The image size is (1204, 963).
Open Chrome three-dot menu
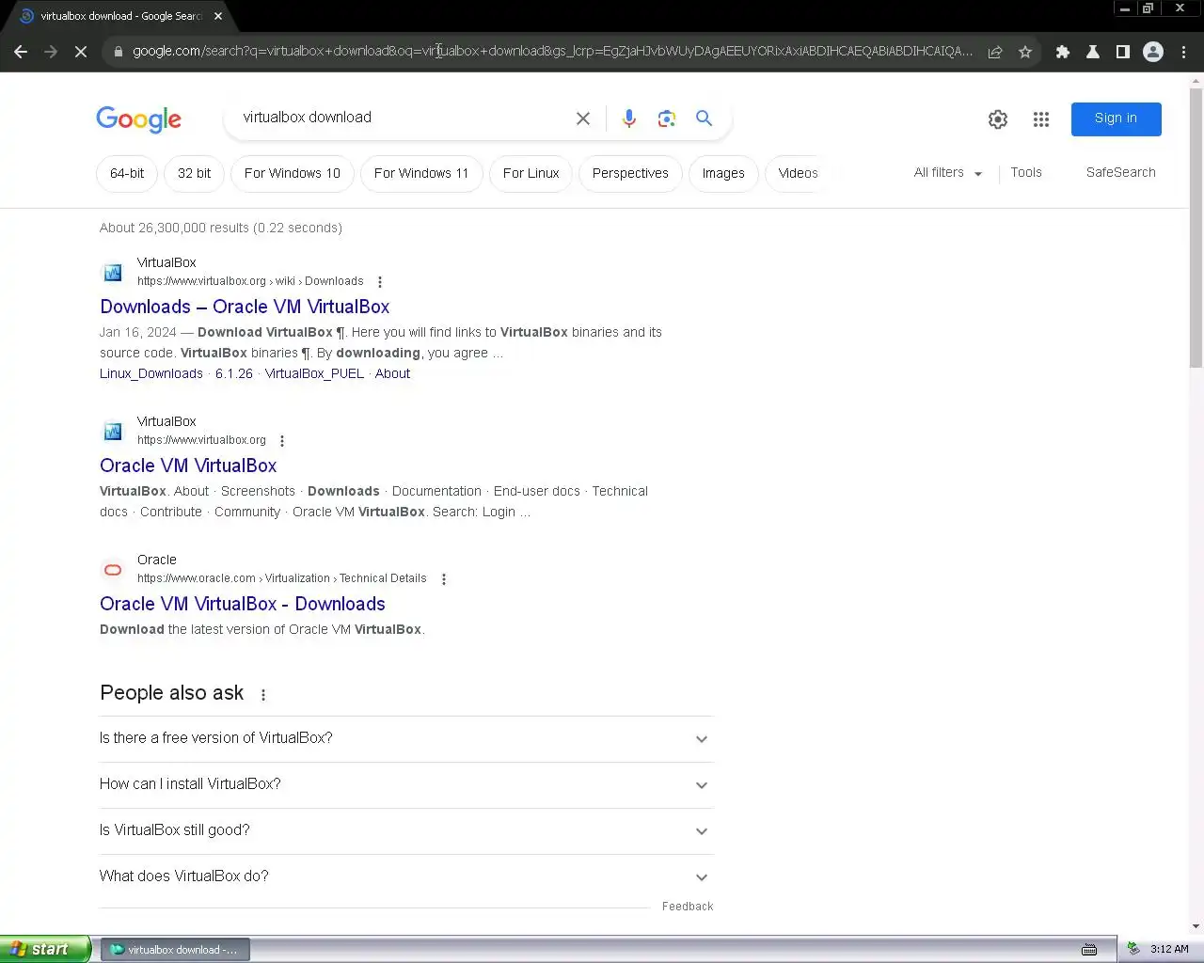(x=1183, y=52)
